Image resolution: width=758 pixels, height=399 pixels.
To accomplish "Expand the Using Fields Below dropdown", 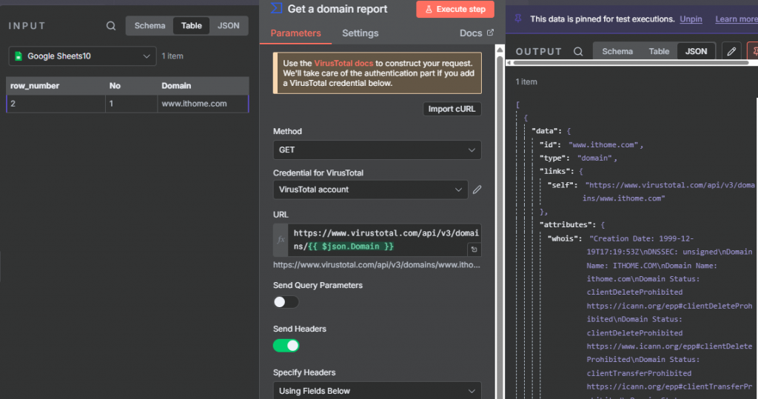I will click(x=377, y=390).
